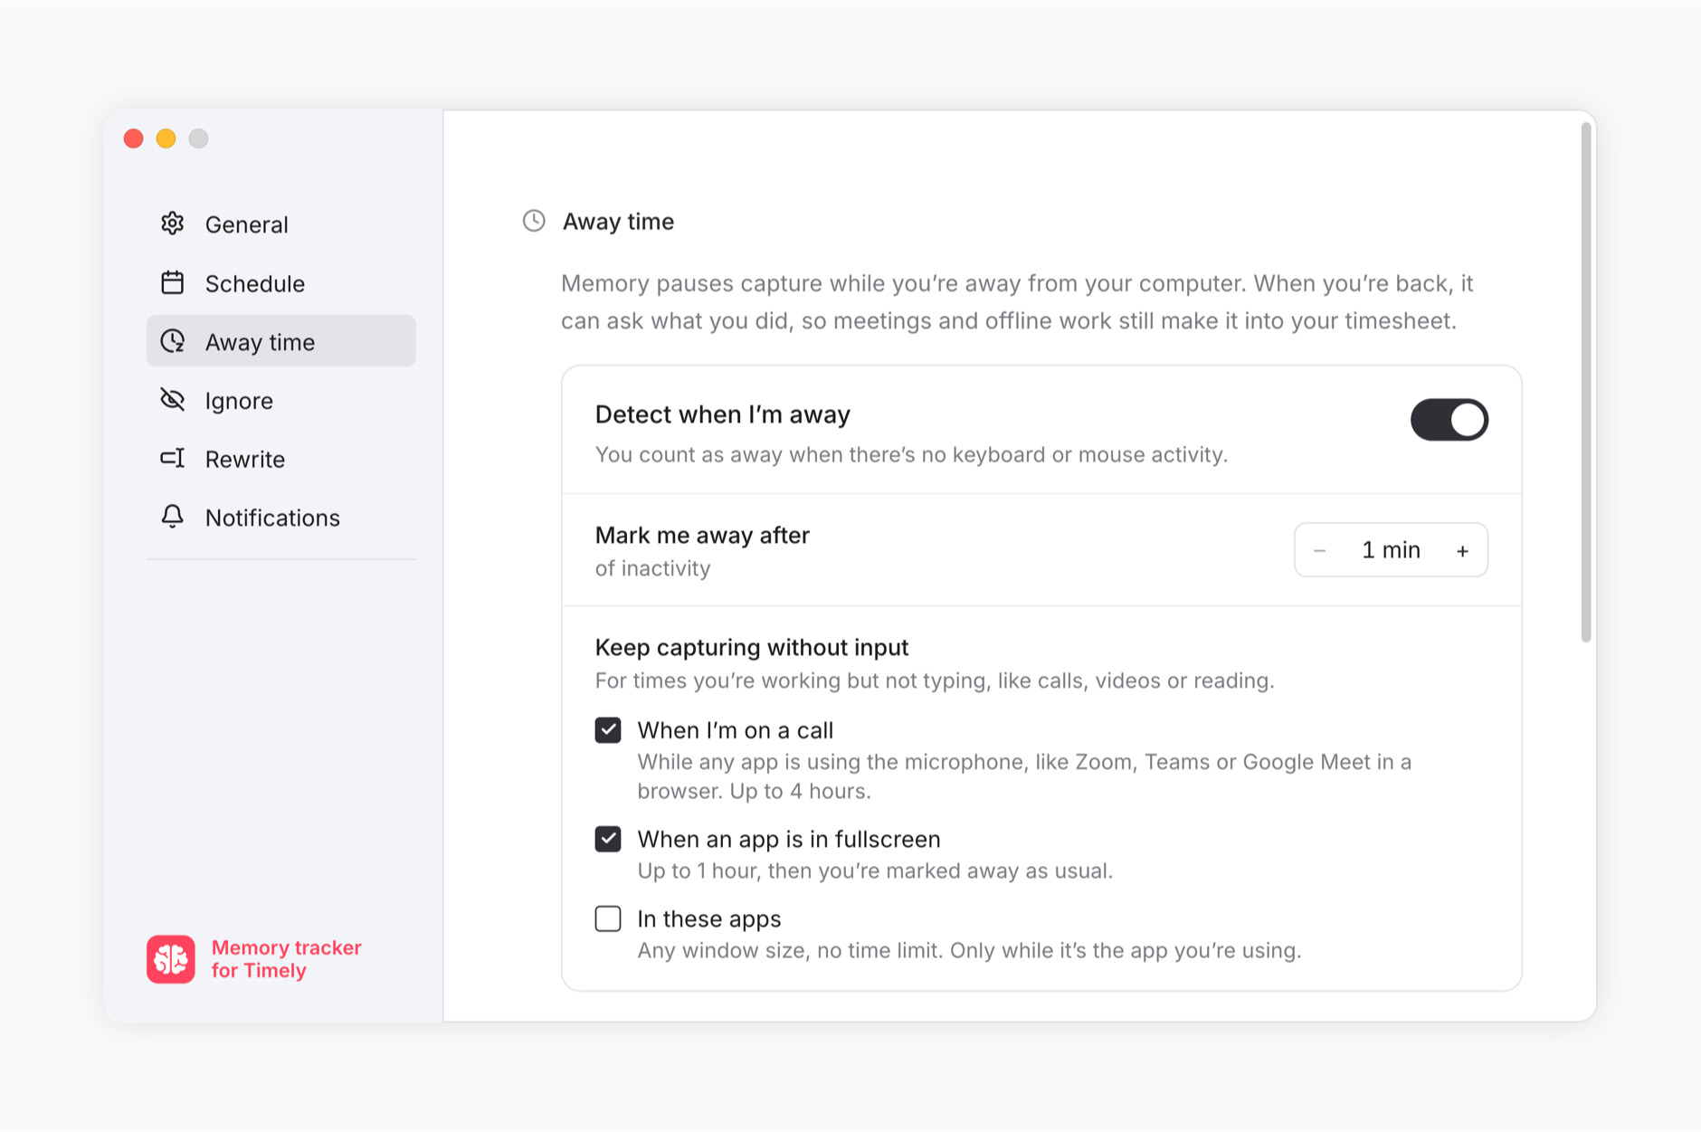Decrease away time with minus button
This screenshot has height=1132, width=1701.
click(x=1319, y=550)
